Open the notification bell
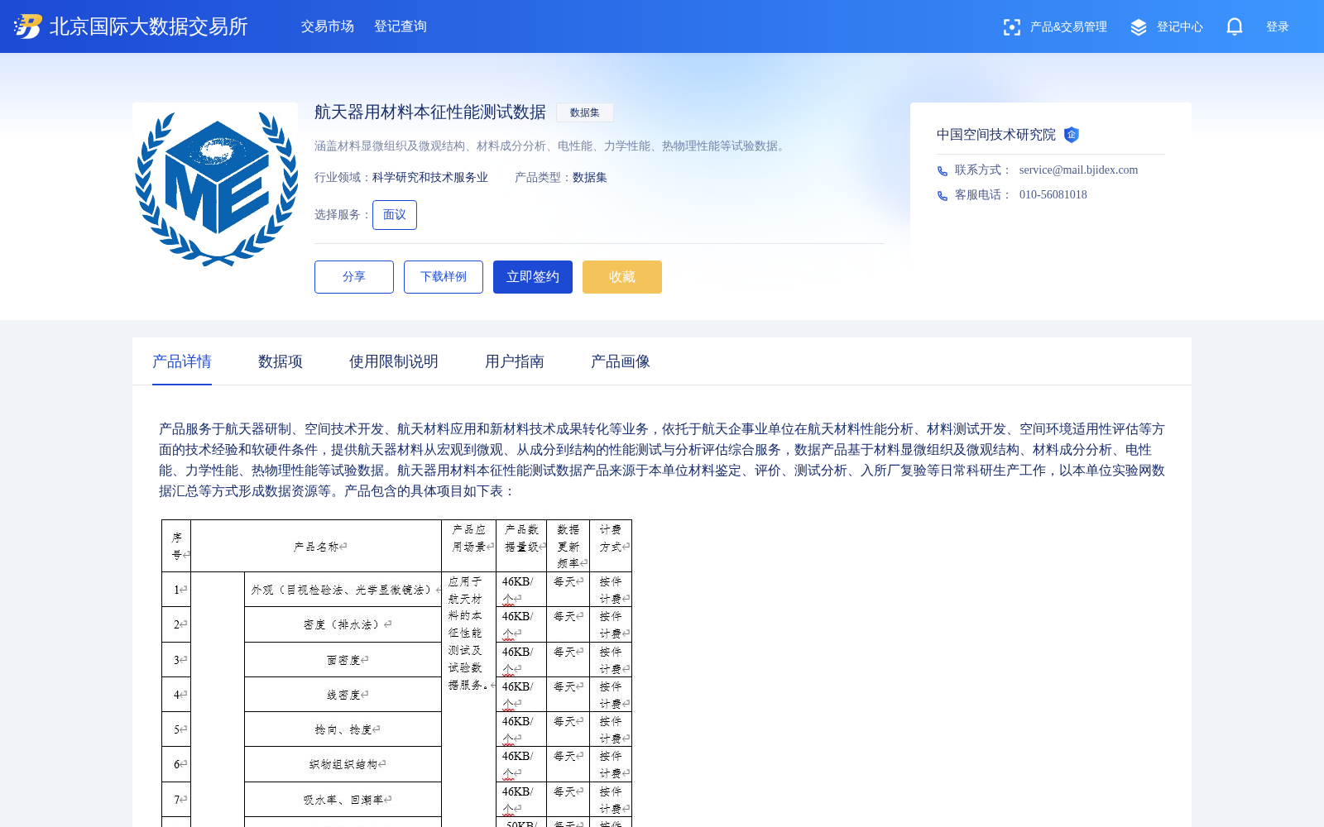Image resolution: width=1324 pixels, height=827 pixels. (x=1235, y=26)
